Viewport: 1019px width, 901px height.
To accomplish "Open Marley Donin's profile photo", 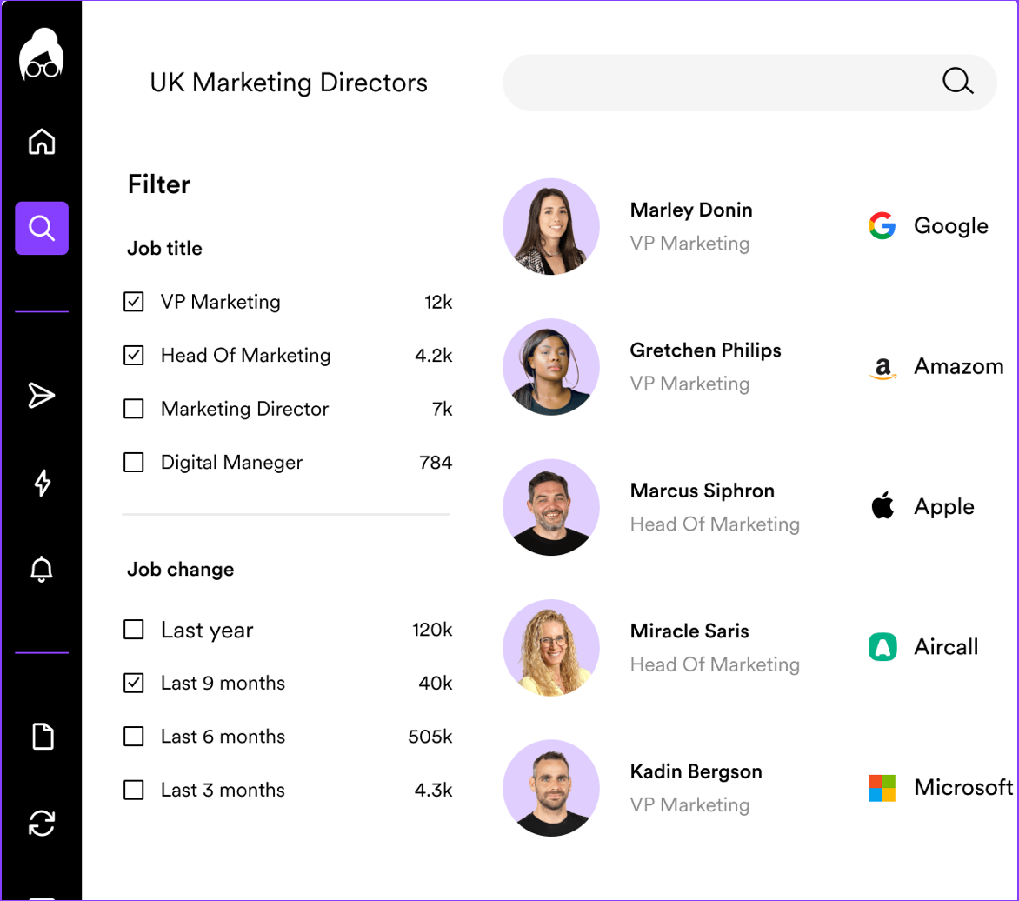I will click(x=551, y=226).
